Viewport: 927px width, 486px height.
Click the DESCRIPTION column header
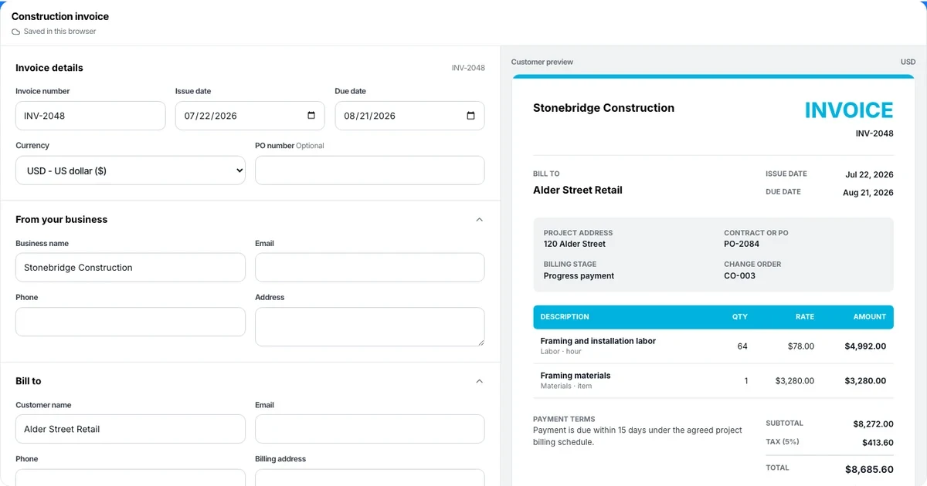[x=565, y=317]
